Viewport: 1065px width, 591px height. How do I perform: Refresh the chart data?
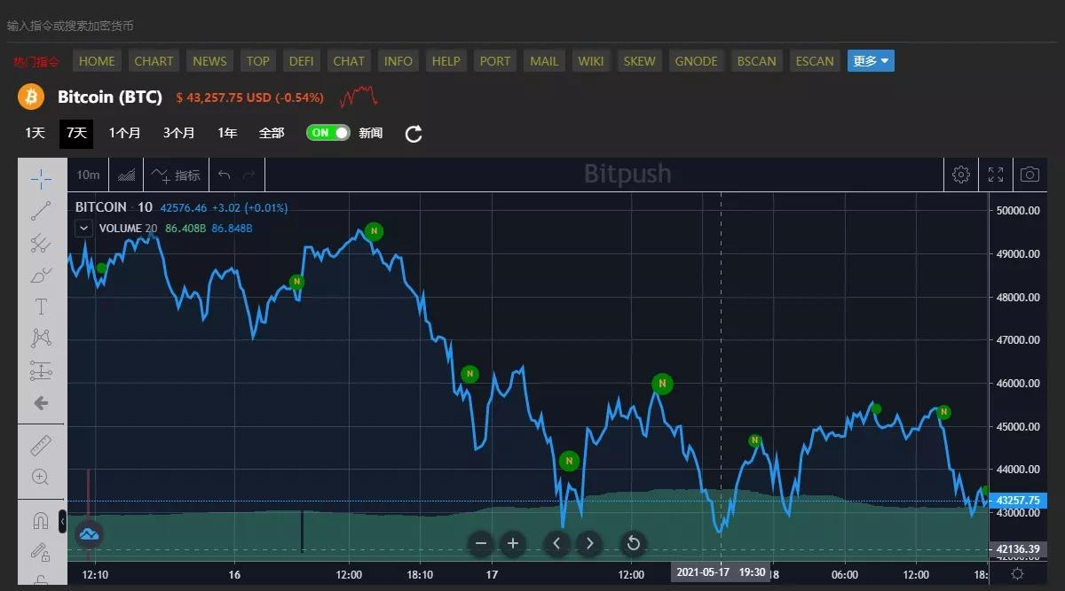(414, 134)
